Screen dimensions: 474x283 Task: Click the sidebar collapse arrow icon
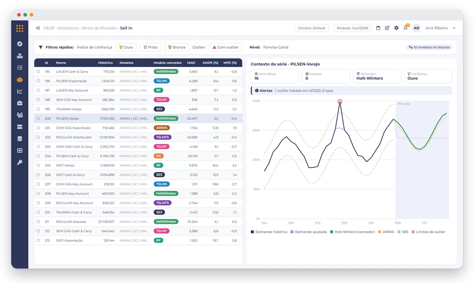pos(38,28)
